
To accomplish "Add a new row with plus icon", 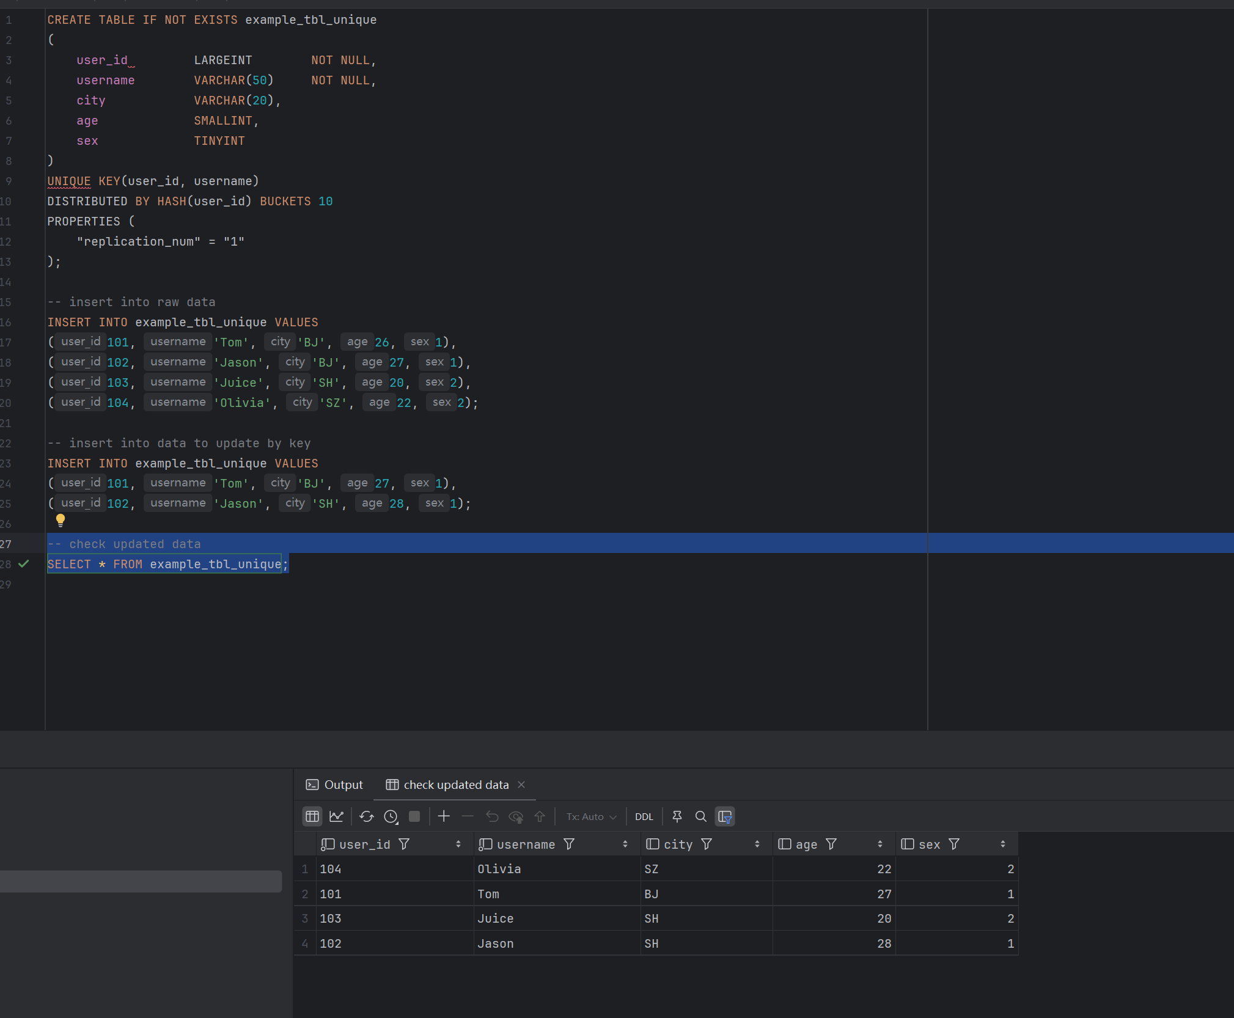I will point(444,816).
